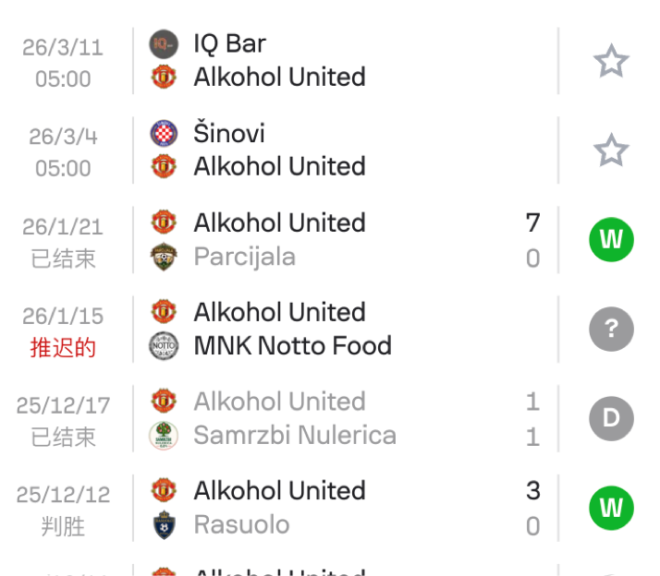This screenshot has width=660, height=576.
Task: Click the Samrzbi Nulerica team logo
Action: point(164,436)
